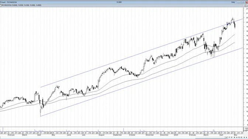This screenshot has height=139, width=248.
Task: Click the plus-shaped crosshair icon in the bottom toolbar
Action: click(x=237, y=138)
